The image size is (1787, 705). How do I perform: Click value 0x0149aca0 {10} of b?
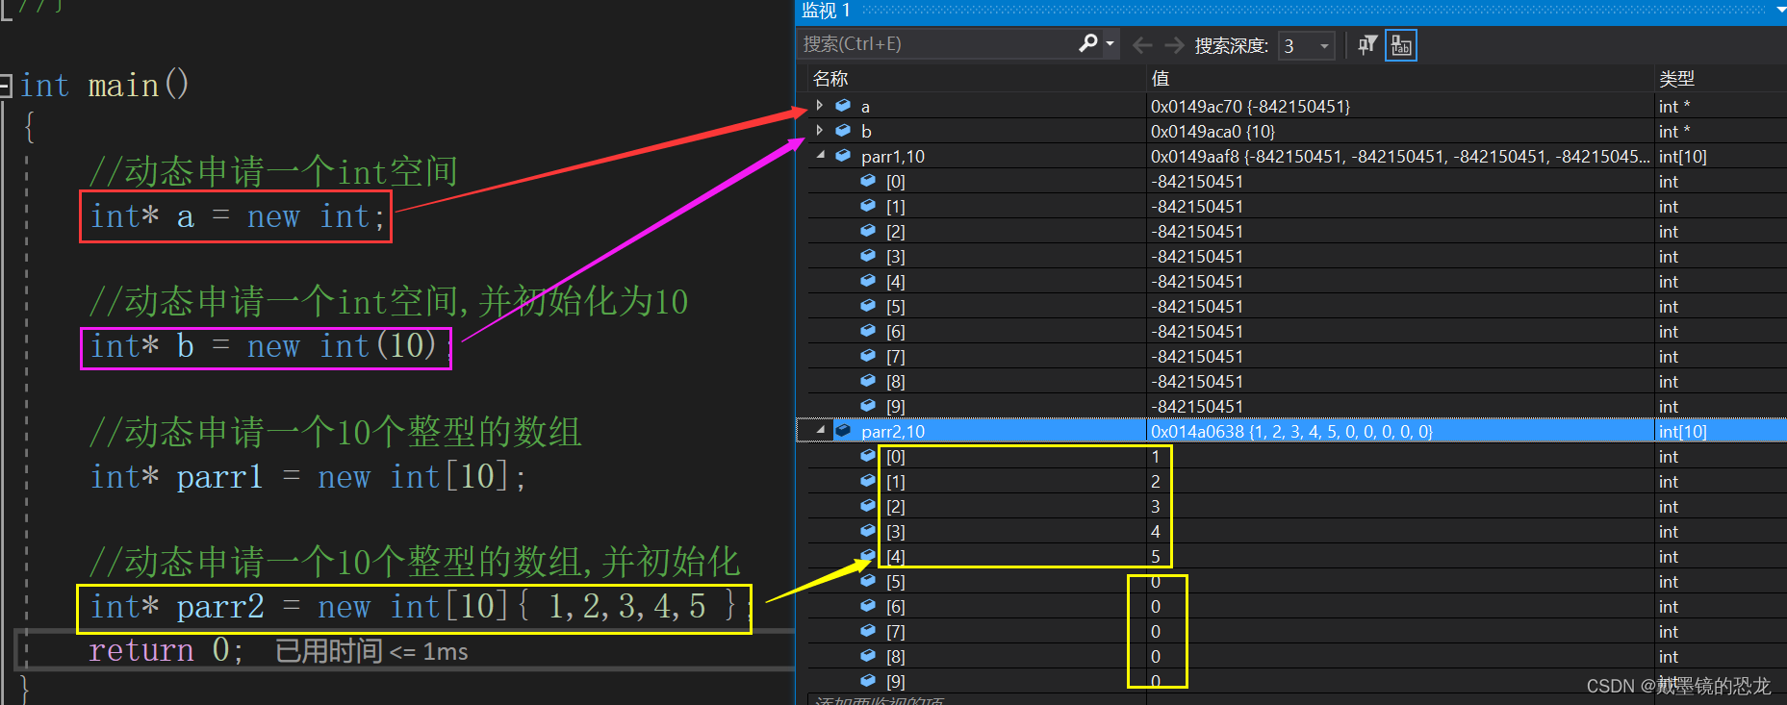[1213, 131]
